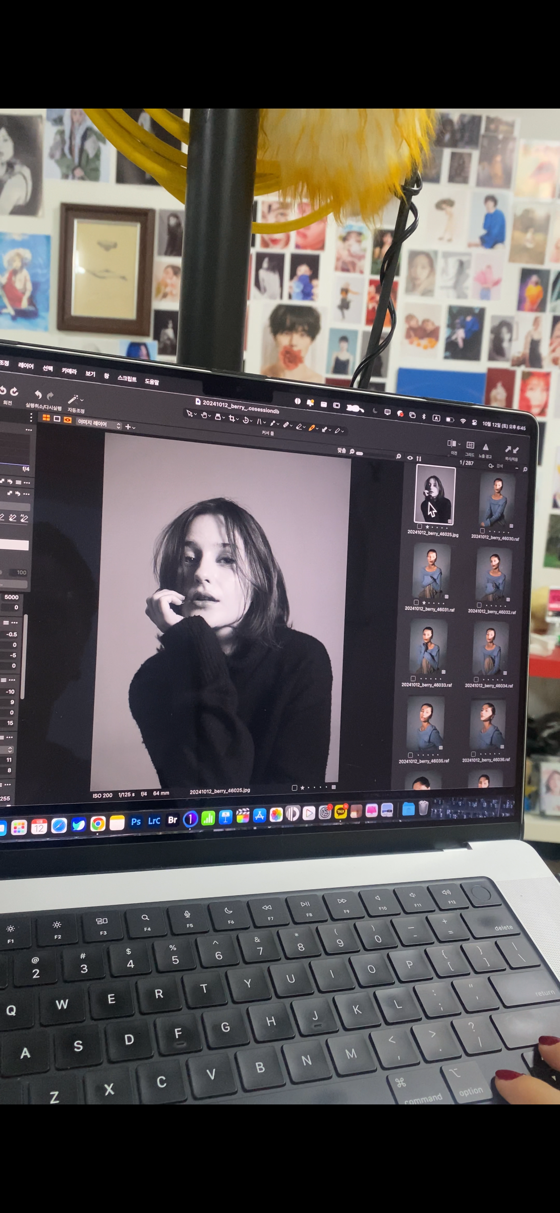Viewport: 560px width, 1213px height.
Task: Click the undo arrow in the toolbar
Action: (38, 394)
